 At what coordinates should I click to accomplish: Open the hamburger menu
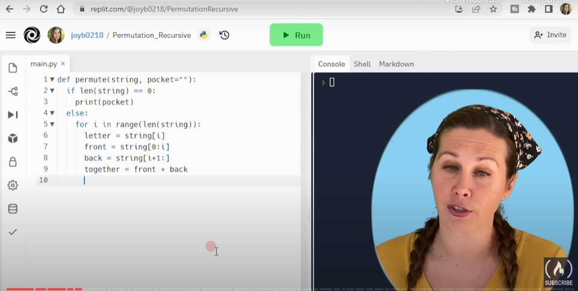[x=10, y=35]
